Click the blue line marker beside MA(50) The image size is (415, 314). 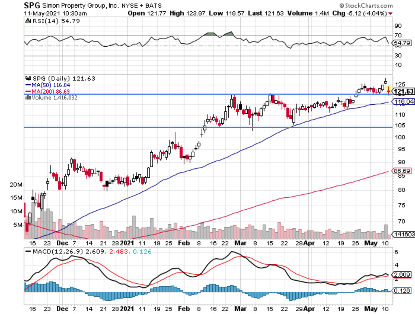pyautogui.click(x=28, y=85)
